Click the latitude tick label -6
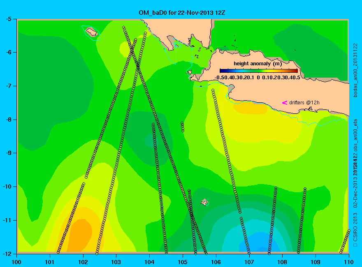Screen dimensions: 362x267 pyautogui.click(x=8, y=52)
